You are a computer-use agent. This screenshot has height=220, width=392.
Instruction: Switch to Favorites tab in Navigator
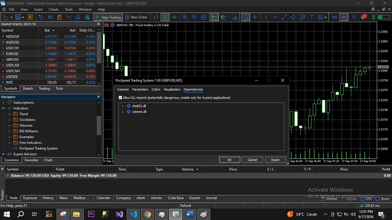31,160
